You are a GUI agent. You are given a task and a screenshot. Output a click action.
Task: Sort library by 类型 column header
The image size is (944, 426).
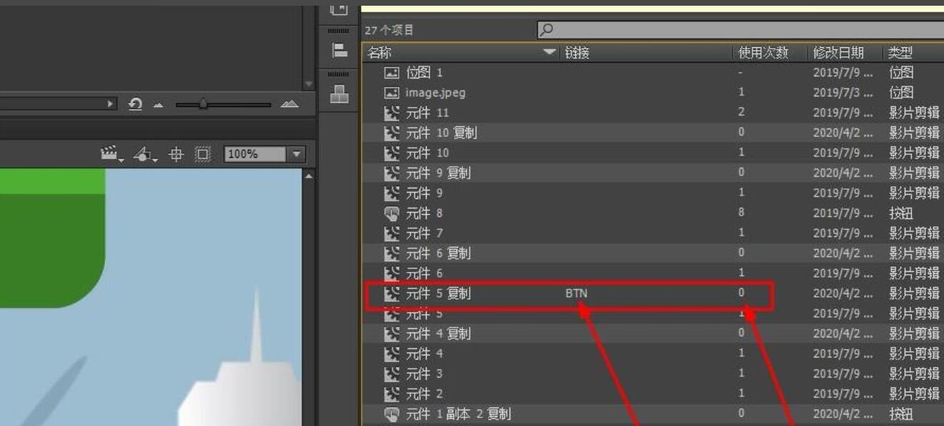pyautogui.click(x=901, y=53)
